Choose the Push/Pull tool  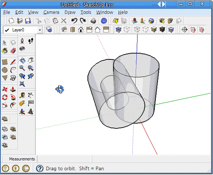pos(13,89)
